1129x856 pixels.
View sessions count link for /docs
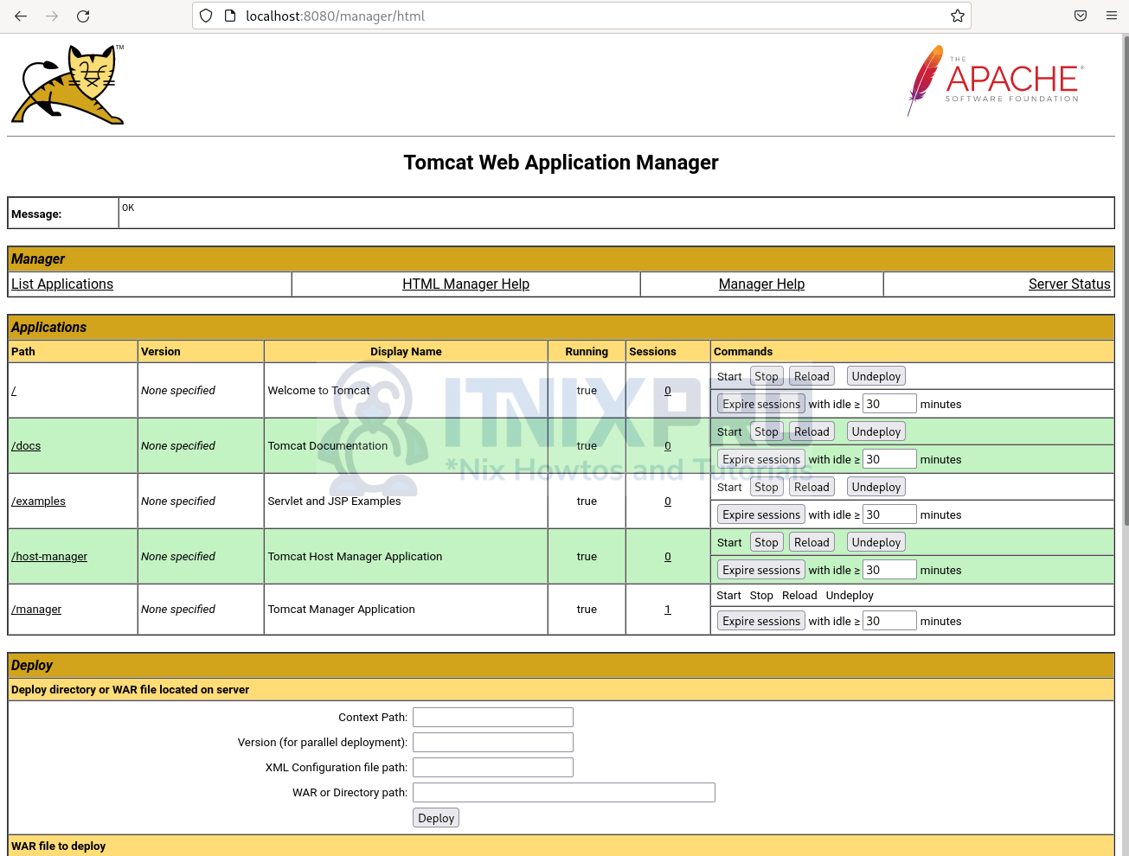[x=668, y=446]
